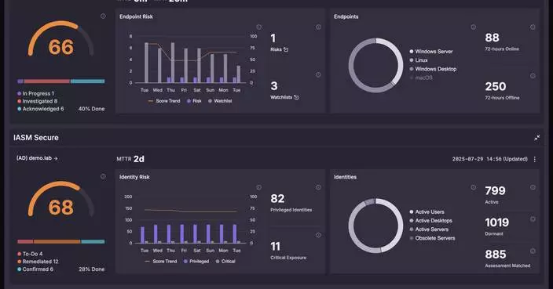The width and height of the screenshot is (553, 289).
Task: Click the info icon for Critical Exposure
Action: 318,235
